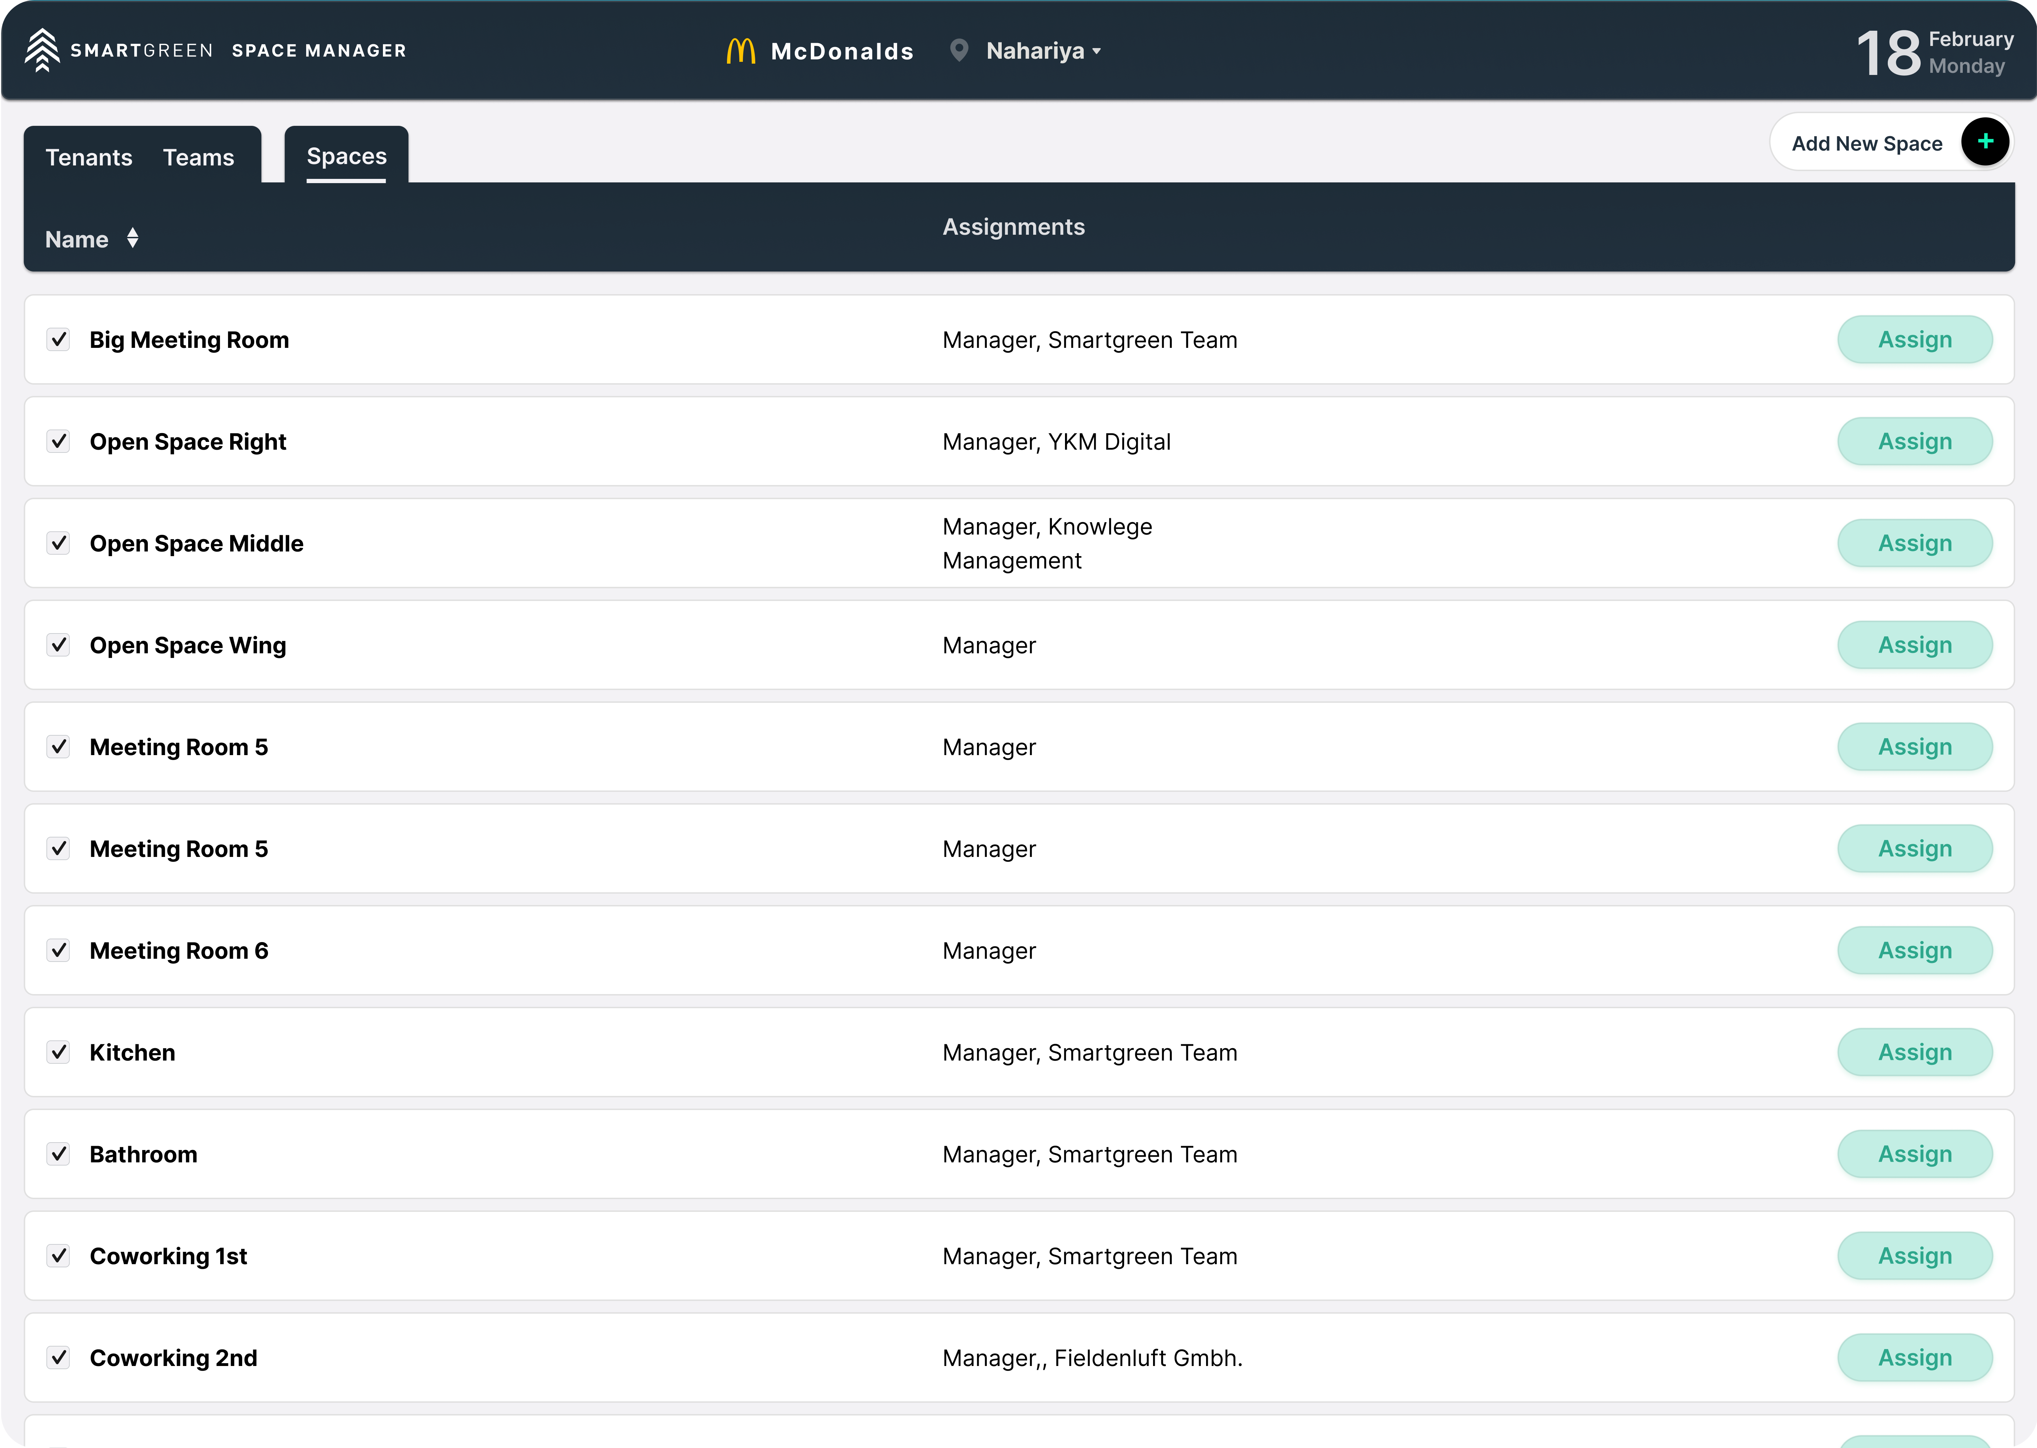
Task: Uncheck the Bathroom checkbox
Action: pos(59,1154)
